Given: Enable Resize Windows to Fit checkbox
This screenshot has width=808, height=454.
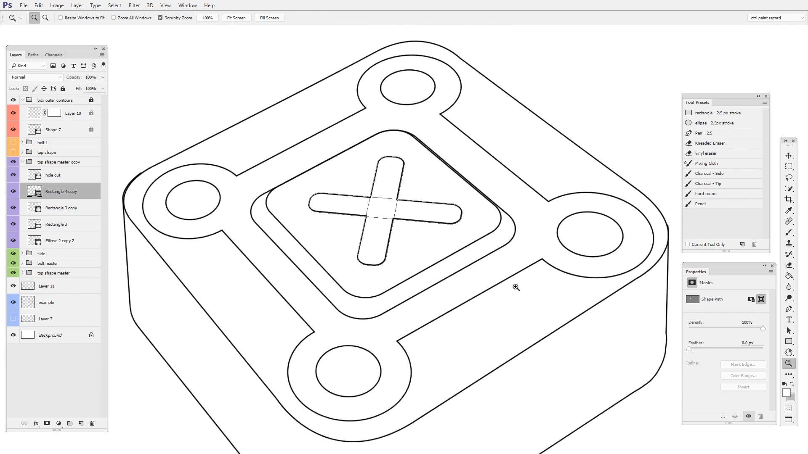Looking at the screenshot, I should point(61,18).
